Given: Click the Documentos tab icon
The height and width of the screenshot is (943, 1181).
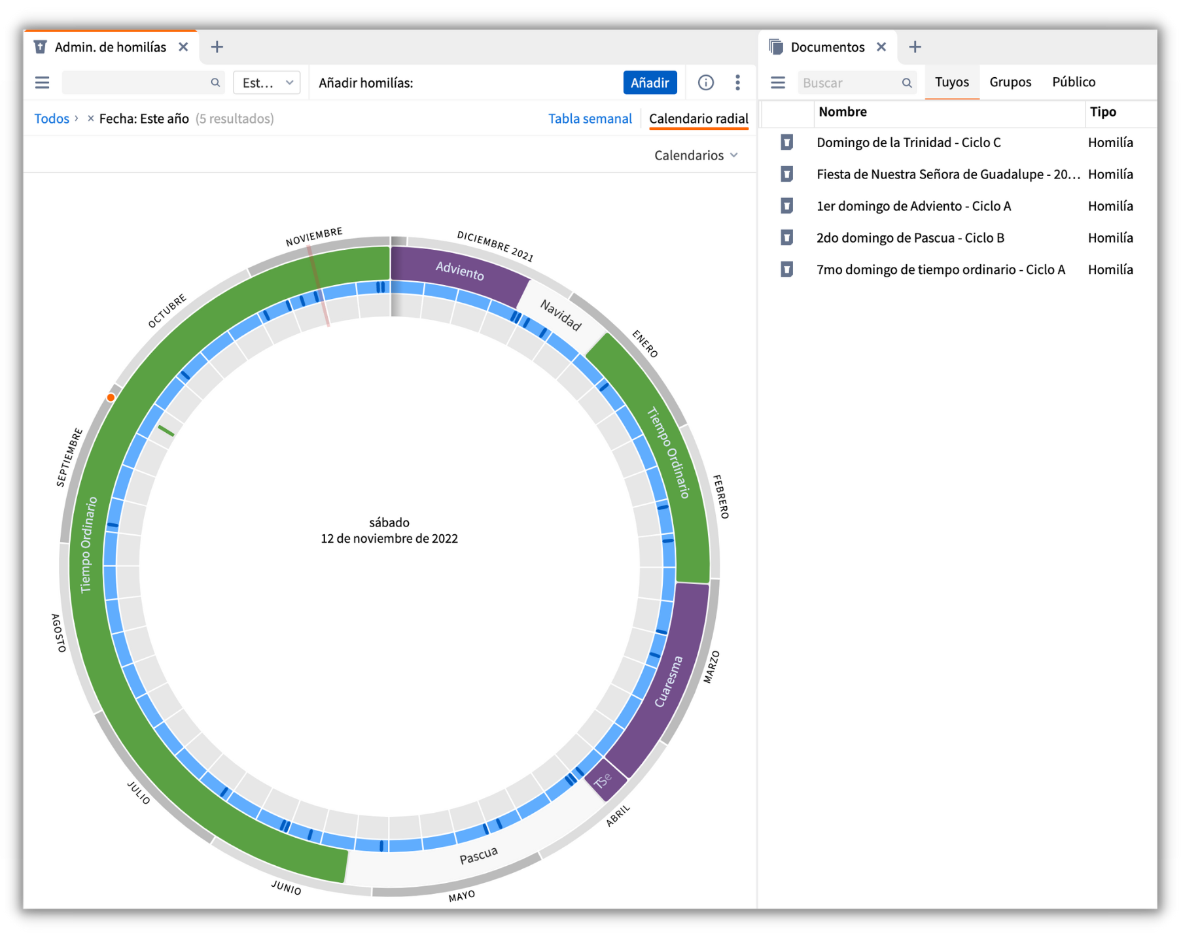Looking at the screenshot, I should point(776,47).
